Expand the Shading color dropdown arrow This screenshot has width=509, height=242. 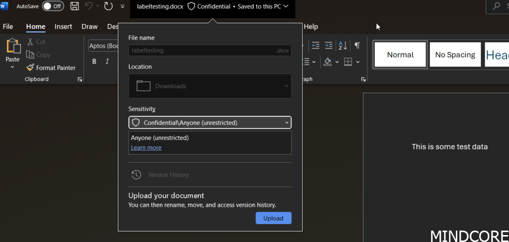coord(337,62)
